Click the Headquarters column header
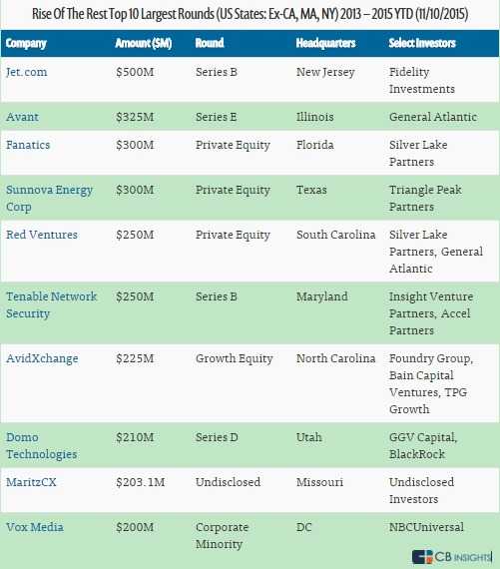This screenshot has height=569, width=500. (x=325, y=43)
